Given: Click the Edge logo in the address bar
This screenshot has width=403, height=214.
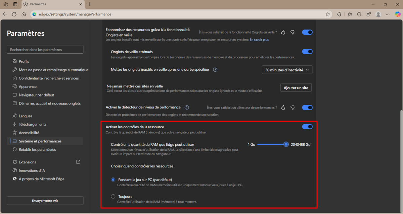Looking at the screenshot, I should [x=34, y=14].
